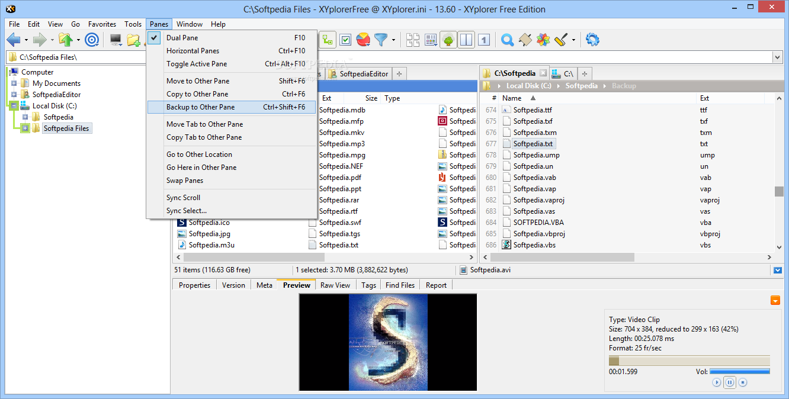This screenshot has height=399, width=789.
Task: Click the tan tag/label icon
Action: click(525, 40)
